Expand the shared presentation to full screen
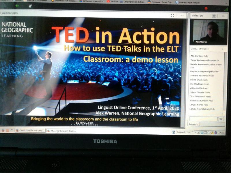The image size is (231, 173). [172, 16]
